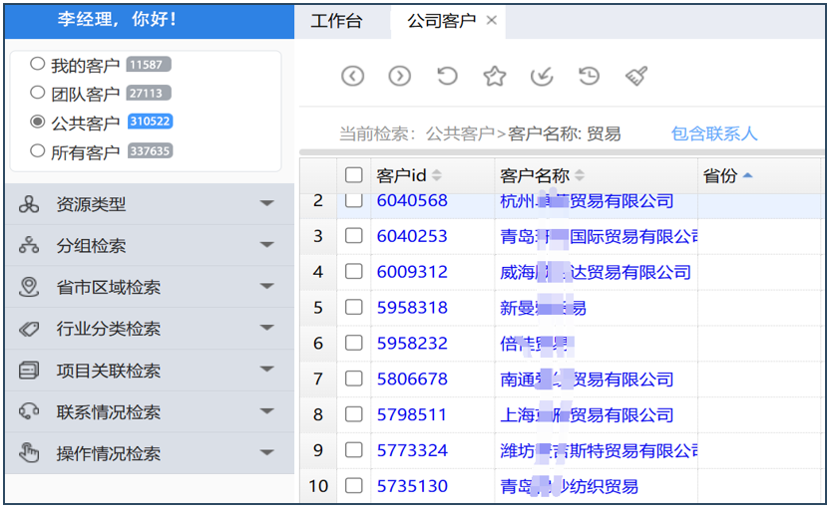
Task: Click the broom clear-filter icon
Action: click(x=636, y=76)
